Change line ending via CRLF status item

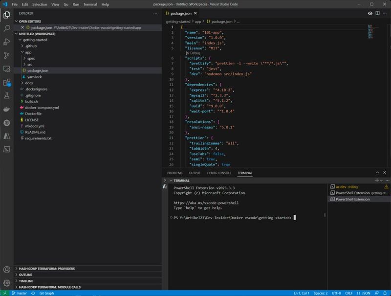348,293
